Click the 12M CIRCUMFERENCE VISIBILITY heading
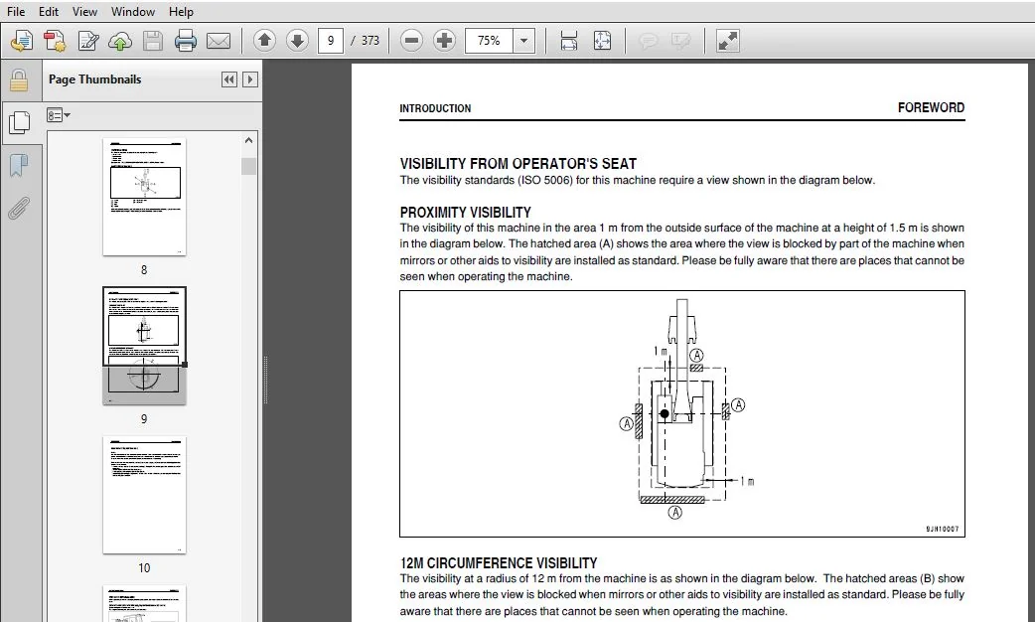 [499, 563]
